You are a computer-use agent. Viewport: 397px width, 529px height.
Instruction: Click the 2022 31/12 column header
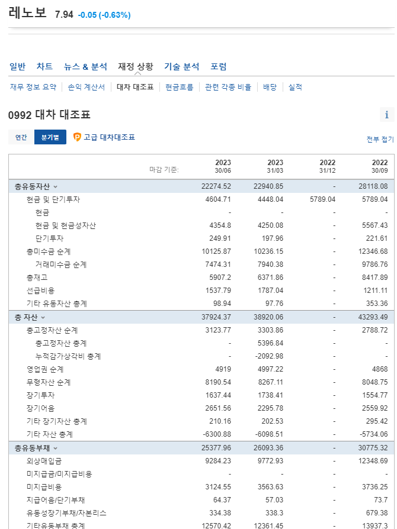pyautogui.click(x=328, y=166)
